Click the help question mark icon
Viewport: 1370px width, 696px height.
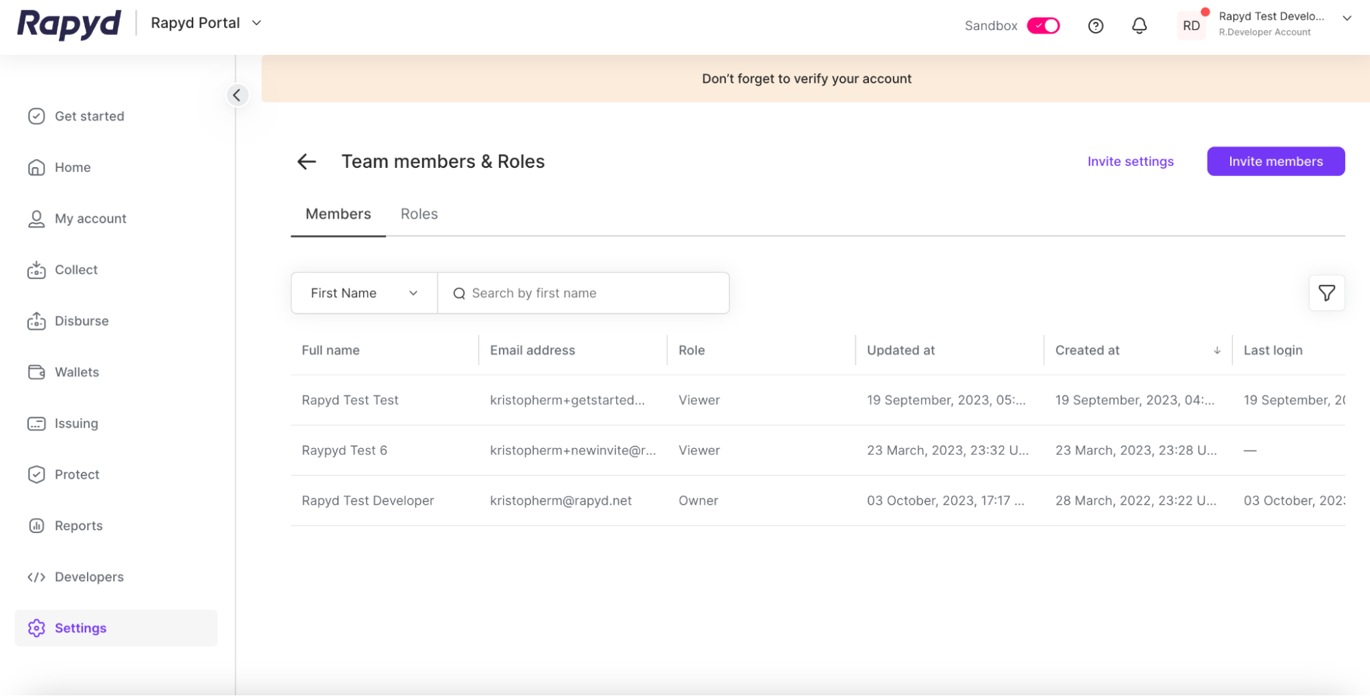(x=1095, y=26)
